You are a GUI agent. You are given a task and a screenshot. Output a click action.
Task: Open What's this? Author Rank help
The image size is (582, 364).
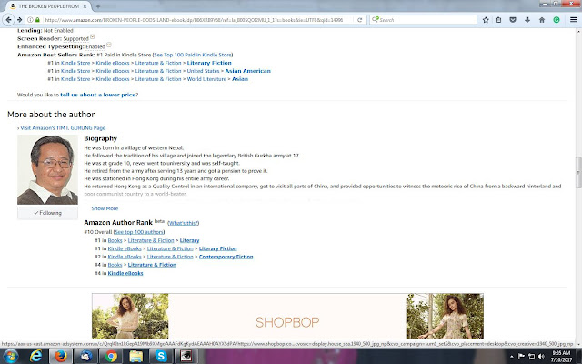click(184, 223)
